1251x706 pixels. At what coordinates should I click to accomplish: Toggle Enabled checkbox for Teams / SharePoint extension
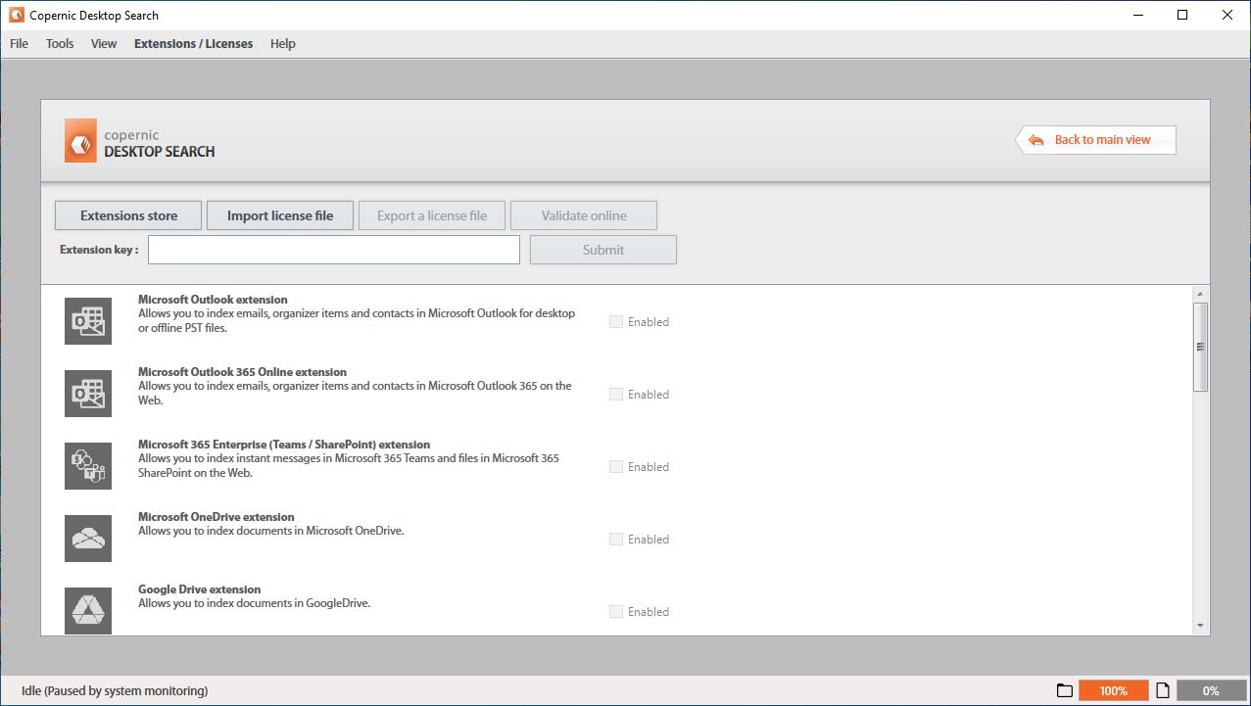click(616, 466)
